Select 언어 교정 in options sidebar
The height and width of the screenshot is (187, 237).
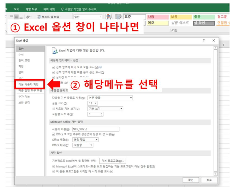coord(30,60)
